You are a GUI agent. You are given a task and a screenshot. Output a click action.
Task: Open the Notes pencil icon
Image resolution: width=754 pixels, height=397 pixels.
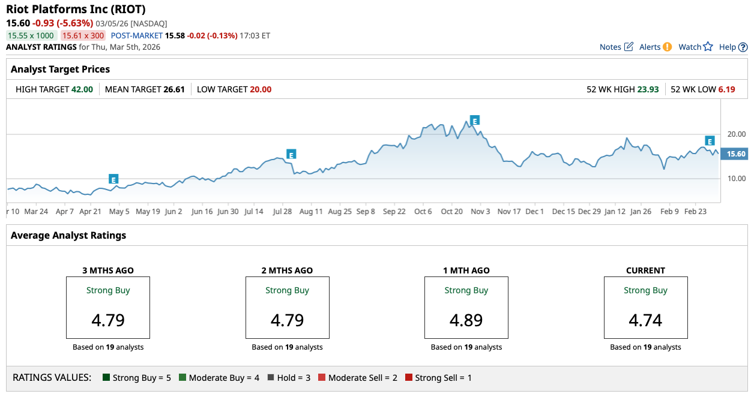629,47
